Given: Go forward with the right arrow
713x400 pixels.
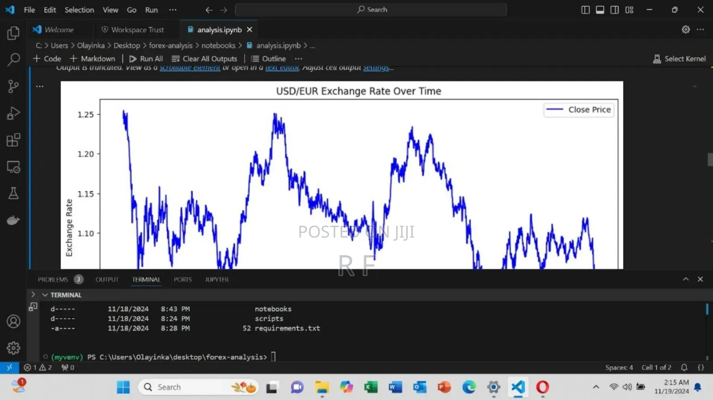Looking at the screenshot, I should [224, 10].
